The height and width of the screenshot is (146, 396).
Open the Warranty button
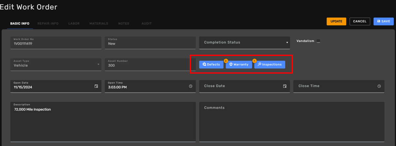click(239, 65)
